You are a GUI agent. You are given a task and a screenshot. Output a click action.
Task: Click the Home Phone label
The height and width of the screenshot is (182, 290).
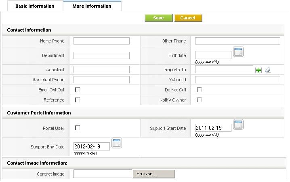point(52,41)
